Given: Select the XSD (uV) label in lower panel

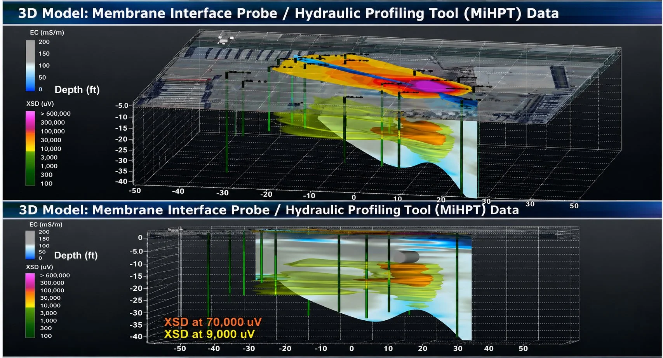Looking at the screenshot, I should click(39, 267).
